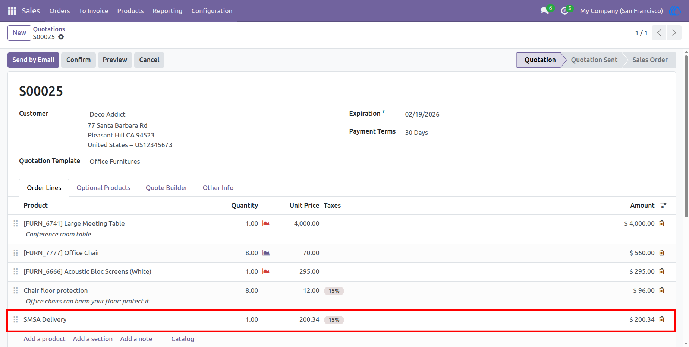This screenshot has width=689, height=347.
Task: Click the forecast chart icon for Large Meeting Table
Action: (x=266, y=223)
